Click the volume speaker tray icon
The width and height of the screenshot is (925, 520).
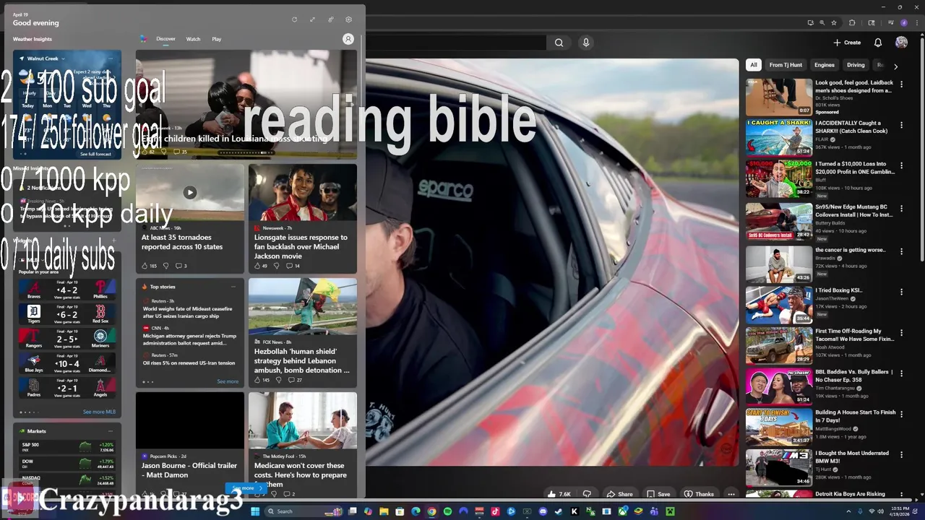pyautogui.click(x=882, y=511)
